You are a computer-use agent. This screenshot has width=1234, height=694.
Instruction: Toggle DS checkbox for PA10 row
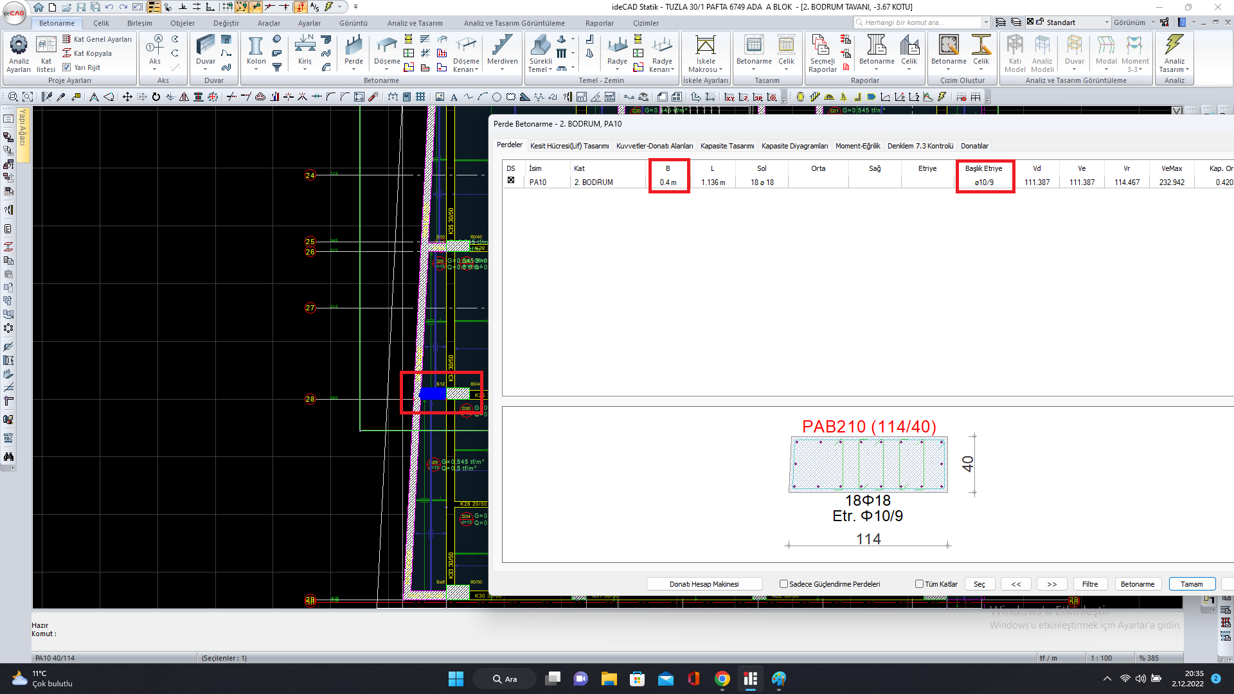(511, 181)
